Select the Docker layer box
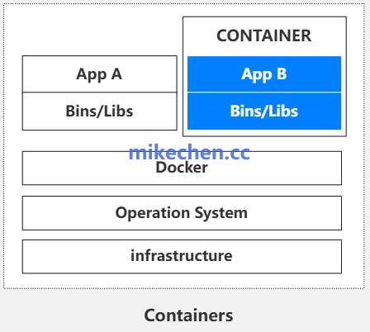Viewport: 370px width, 332px height. (182, 168)
